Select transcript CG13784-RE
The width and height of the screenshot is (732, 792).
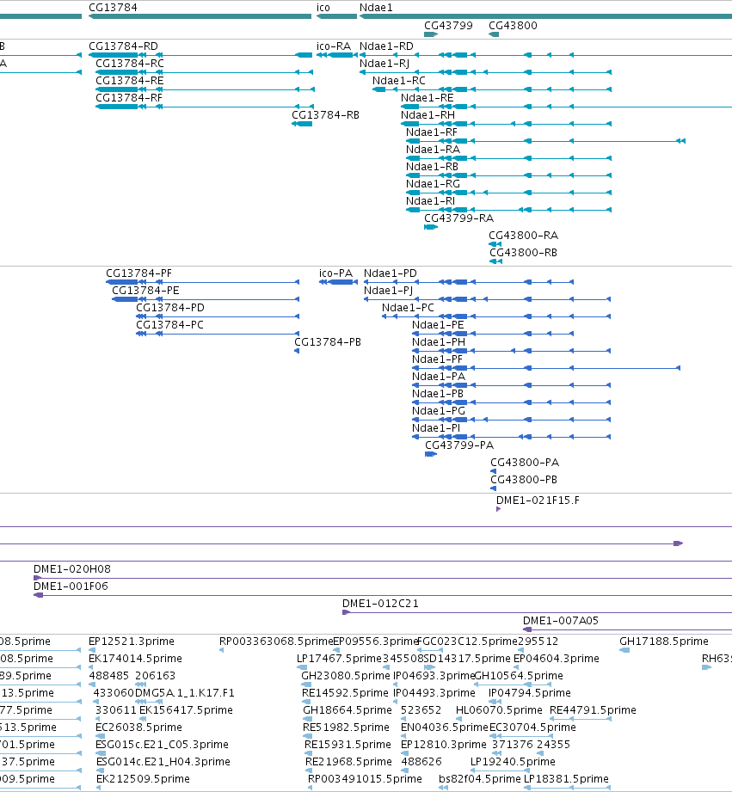coord(205,89)
